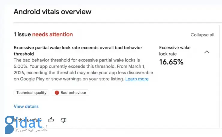The height and width of the screenshot is (137, 222).
Task: Click the 16.65% rate value
Action: (171, 62)
